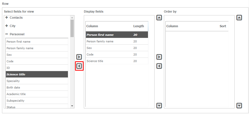Click the remove from Order by left arrow
249x114 pixels.
(159, 66)
